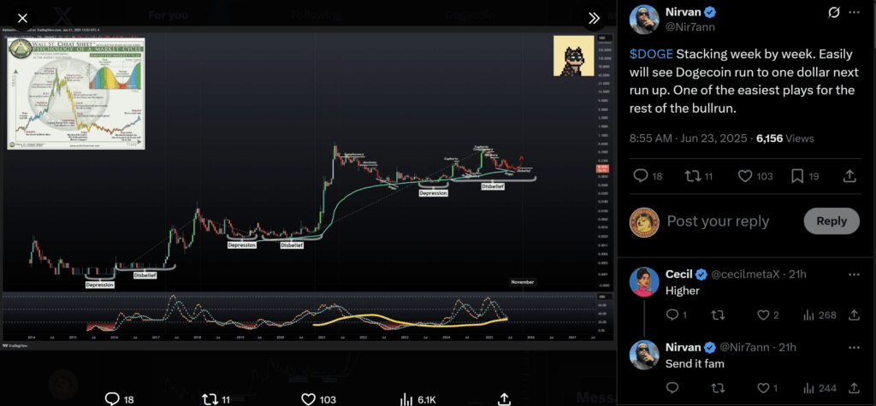View analytics showing 268 on Cecil's reply
876x406 pixels.
coord(819,315)
